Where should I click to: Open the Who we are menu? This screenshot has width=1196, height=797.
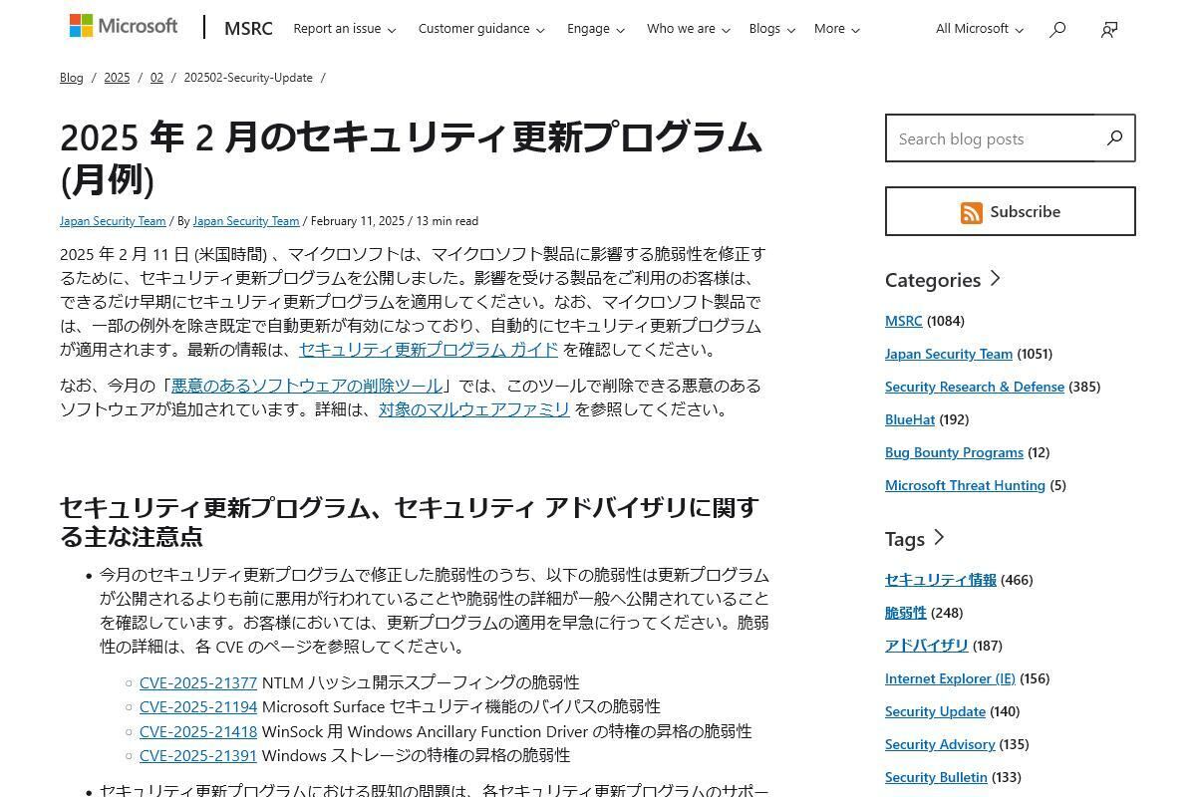coord(688,29)
